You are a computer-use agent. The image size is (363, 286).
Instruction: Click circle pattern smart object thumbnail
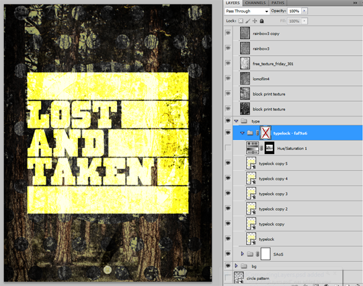point(239,278)
